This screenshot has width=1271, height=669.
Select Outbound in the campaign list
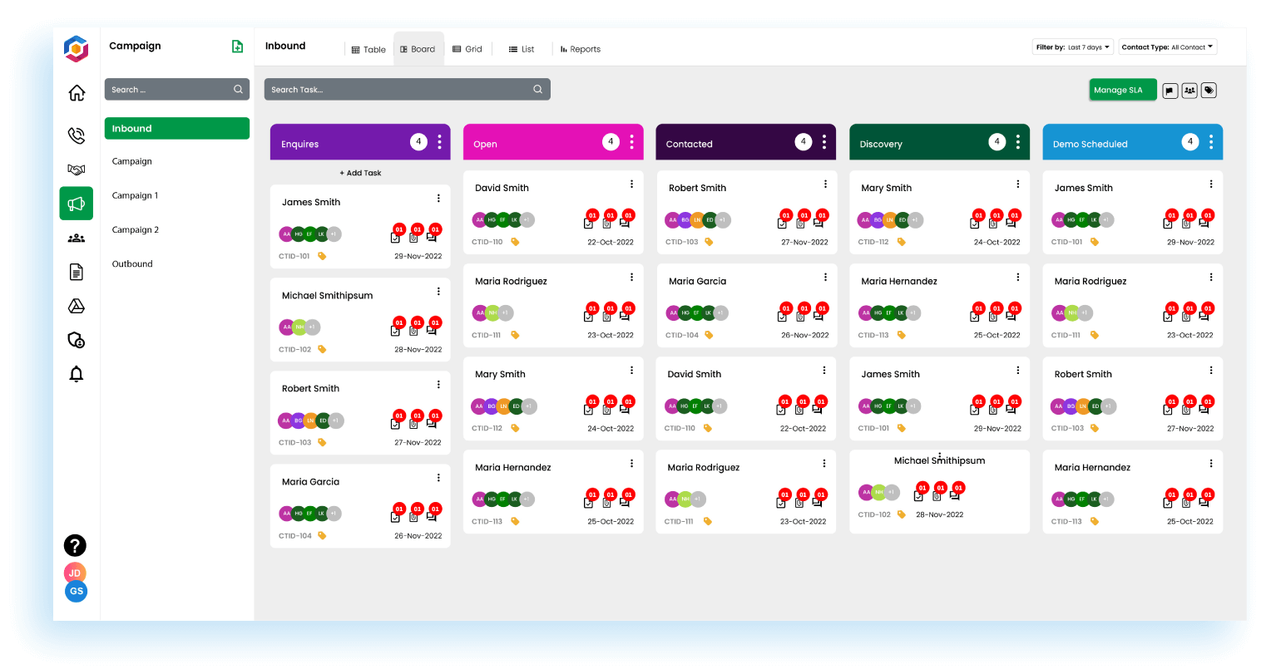pyautogui.click(x=131, y=263)
